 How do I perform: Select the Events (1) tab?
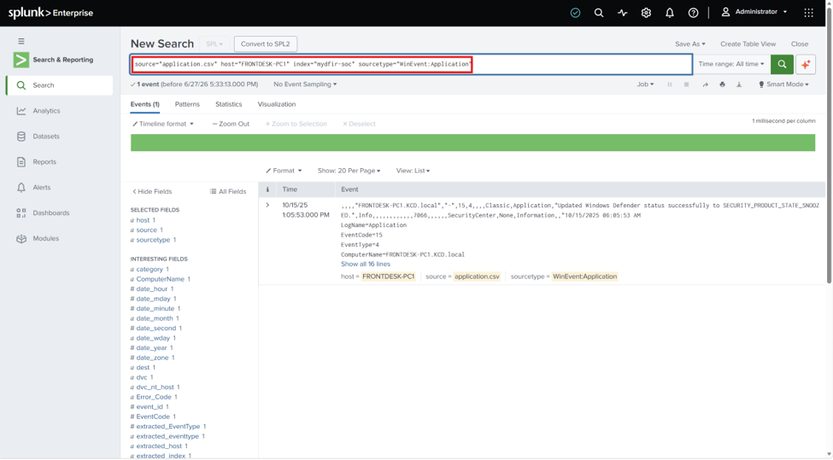[x=145, y=104]
